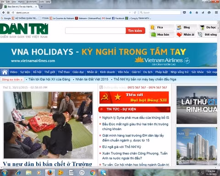Viewport: 220px width, 176px height.
Task: Expand the URL bar history dropdown arrow
Action: (x=130, y=12)
